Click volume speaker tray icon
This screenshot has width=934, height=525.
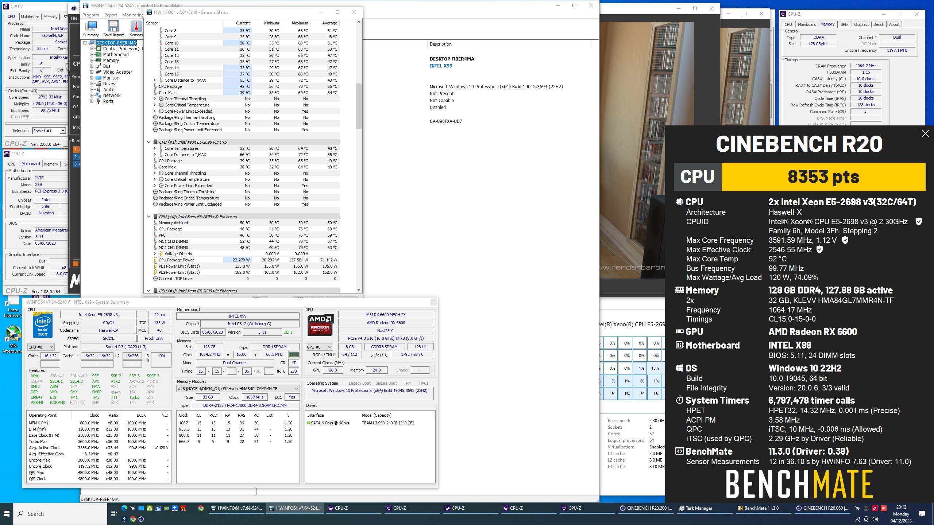coord(875,520)
